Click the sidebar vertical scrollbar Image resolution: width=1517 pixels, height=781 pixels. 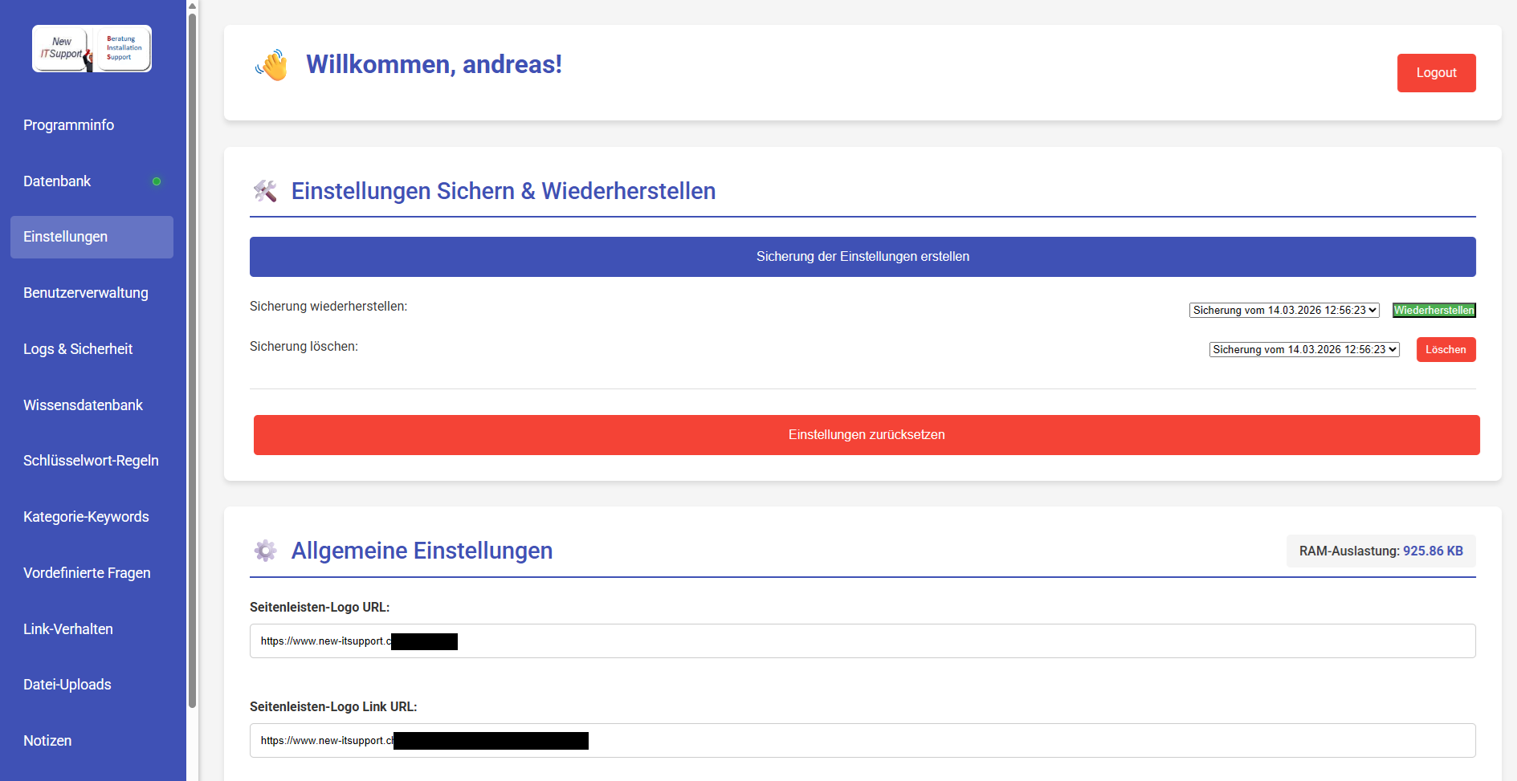pos(192,361)
